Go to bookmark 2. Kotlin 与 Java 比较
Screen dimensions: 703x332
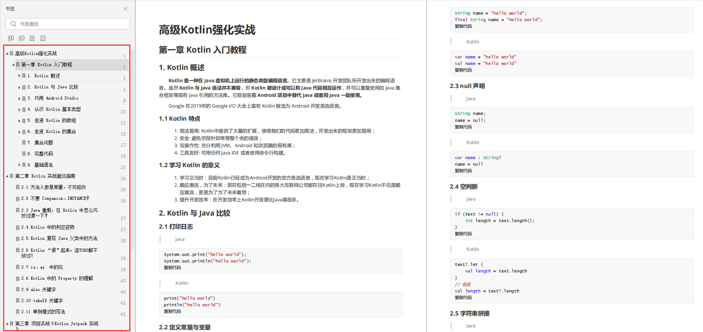coord(53,87)
